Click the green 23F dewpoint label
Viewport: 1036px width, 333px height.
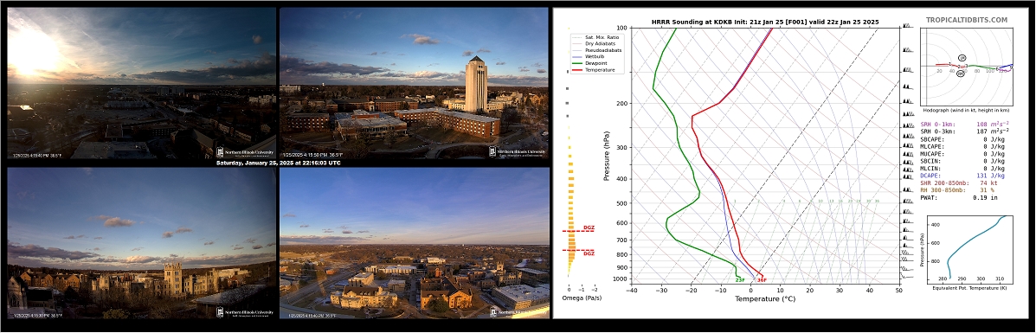740,280
